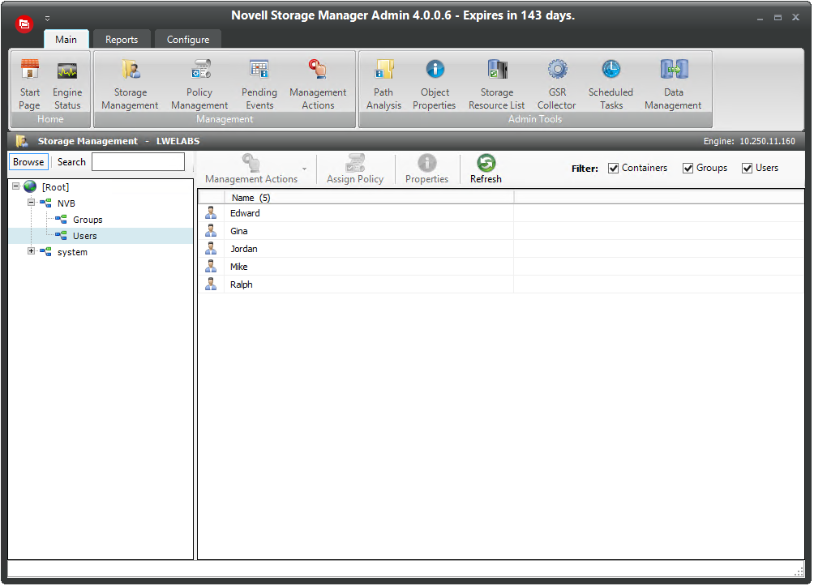Click the Edward user icon
The width and height of the screenshot is (814, 586).
211,213
